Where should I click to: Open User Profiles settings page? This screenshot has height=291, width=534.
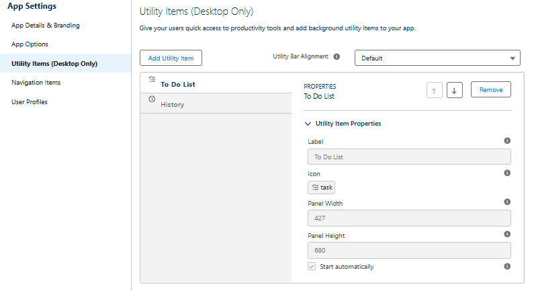coord(30,102)
